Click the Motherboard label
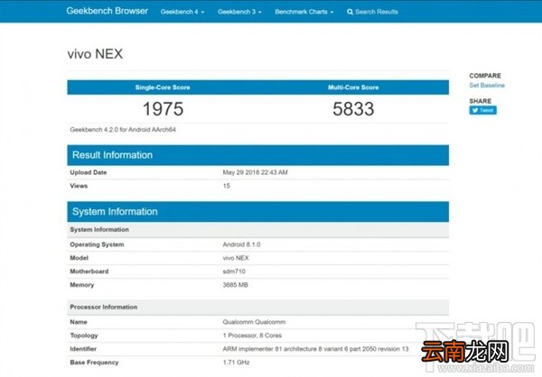This screenshot has height=377, width=542. click(89, 271)
